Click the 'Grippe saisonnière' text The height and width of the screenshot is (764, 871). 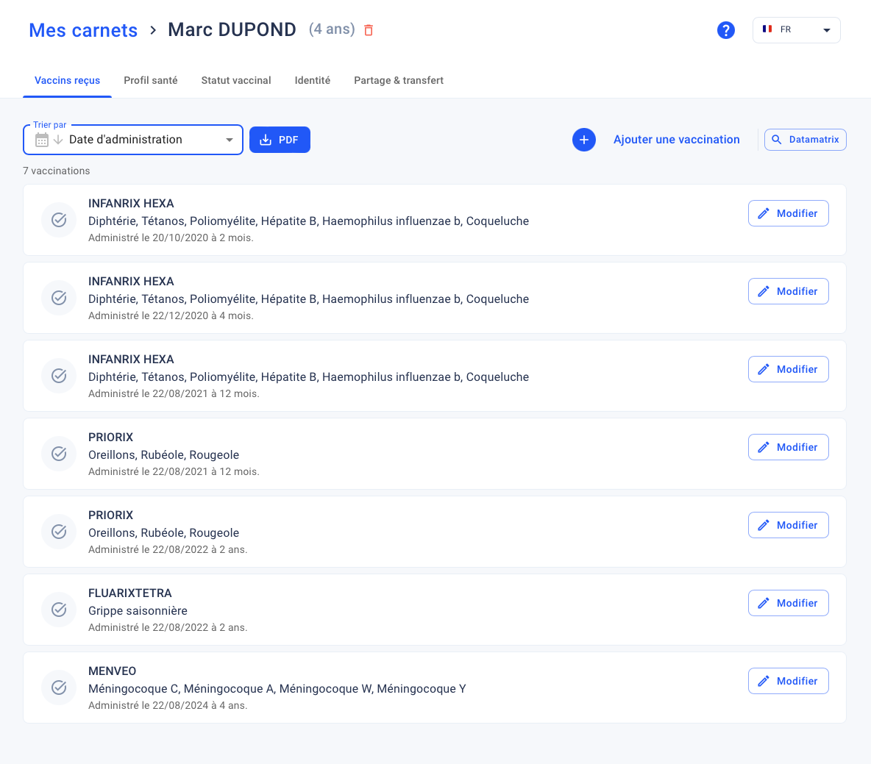click(x=138, y=611)
